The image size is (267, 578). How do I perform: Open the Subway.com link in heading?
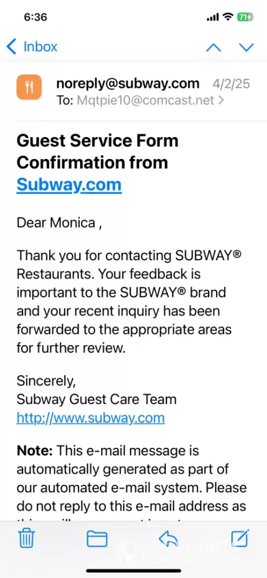69,184
